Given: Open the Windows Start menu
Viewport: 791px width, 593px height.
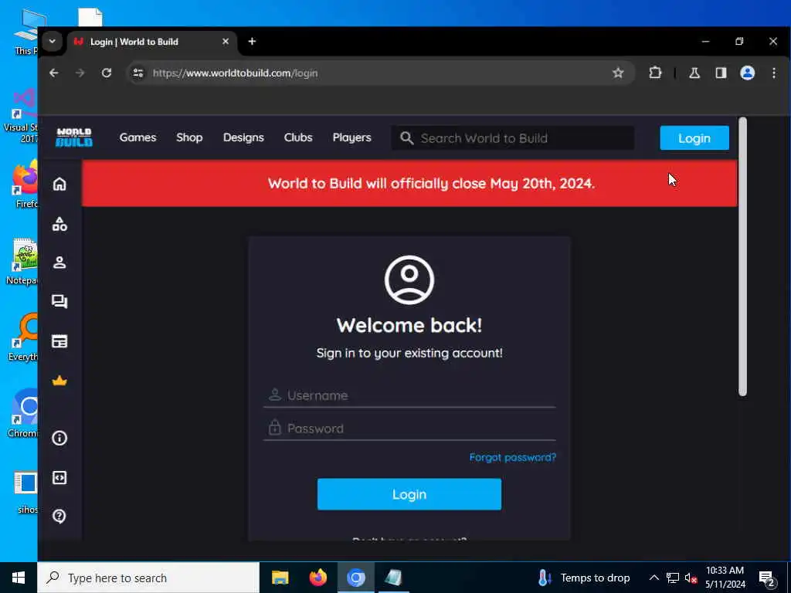Looking at the screenshot, I should tap(19, 578).
